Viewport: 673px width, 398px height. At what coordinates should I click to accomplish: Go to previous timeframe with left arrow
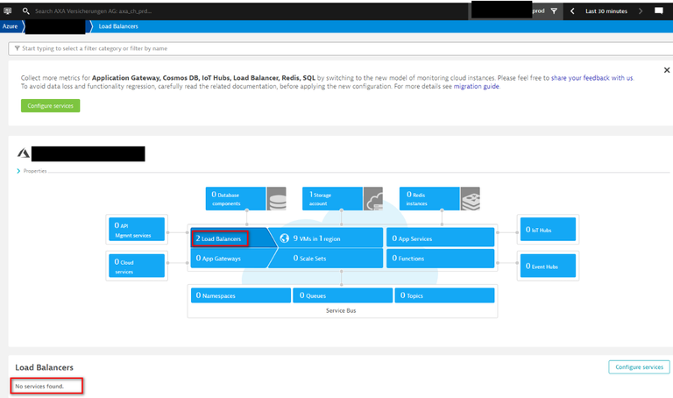[x=572, y=11]
